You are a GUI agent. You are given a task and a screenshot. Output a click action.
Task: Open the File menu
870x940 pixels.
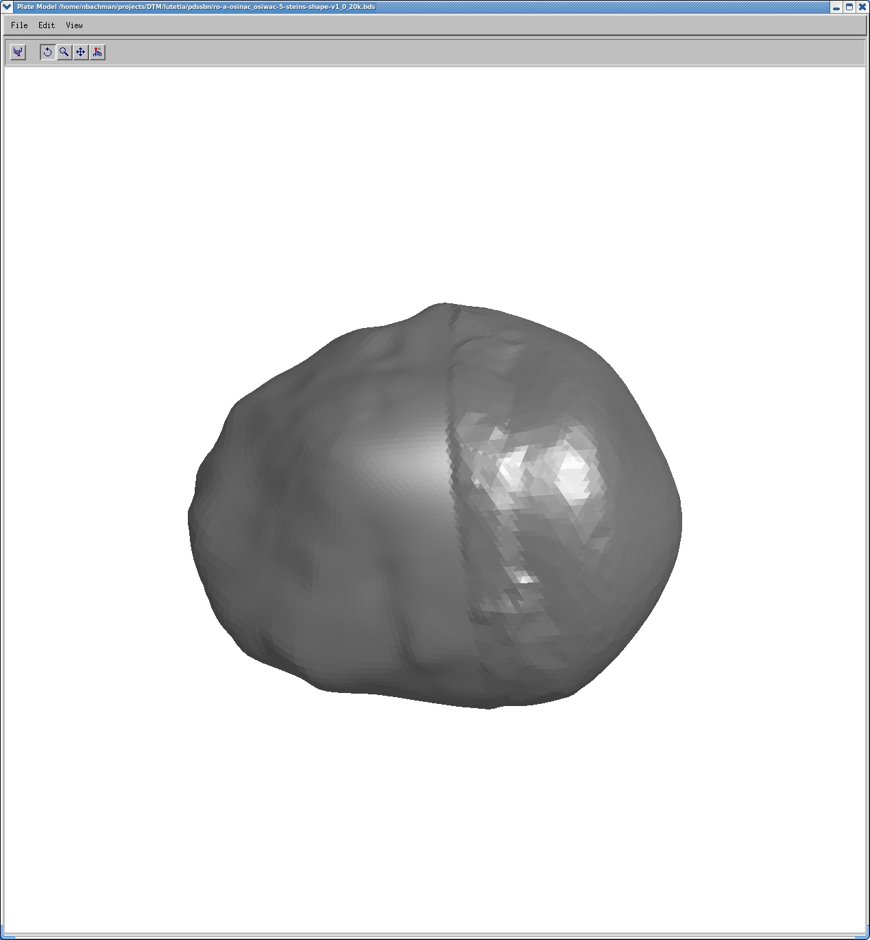pyautogui.click(x=19, y=25)
